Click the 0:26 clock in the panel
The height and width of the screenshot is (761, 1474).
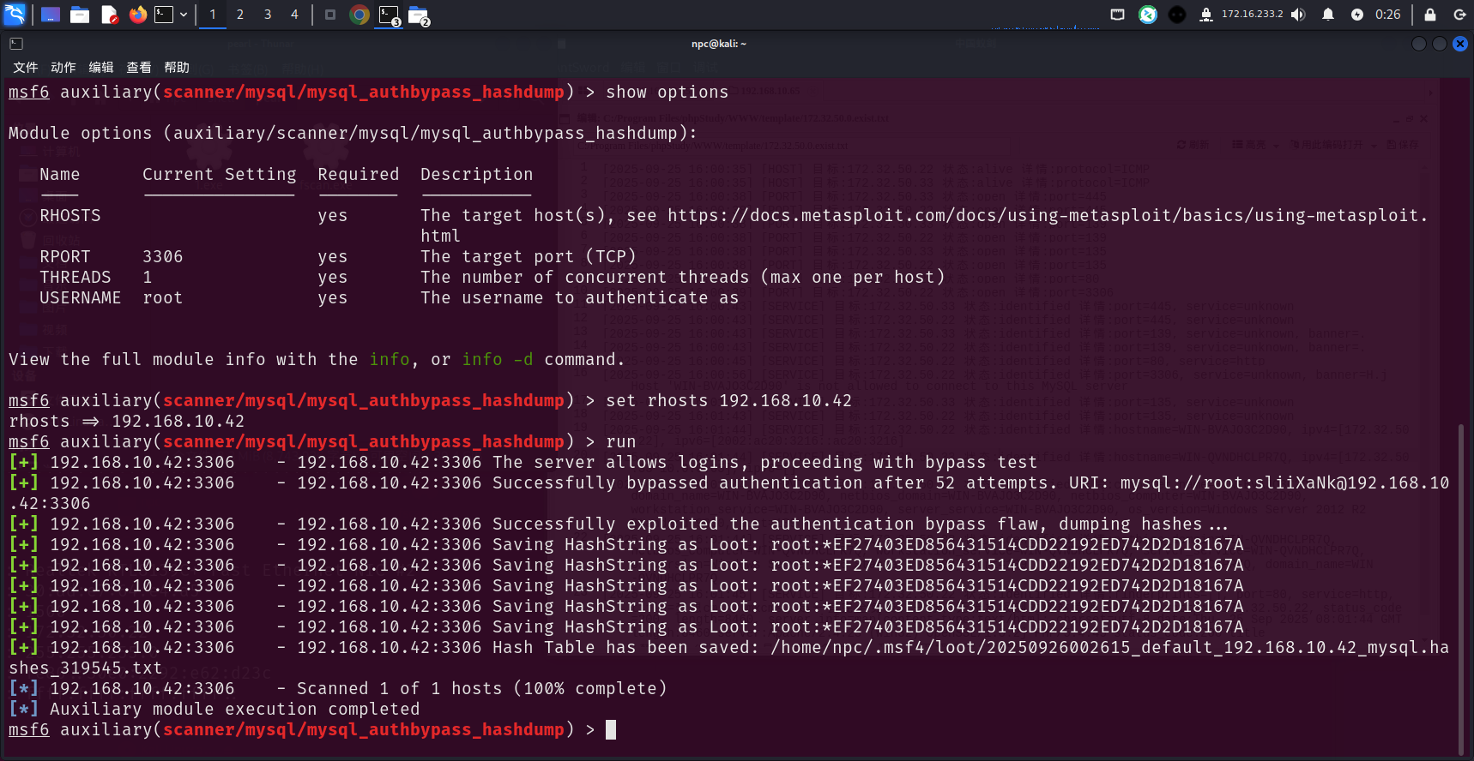(1387, 15)
